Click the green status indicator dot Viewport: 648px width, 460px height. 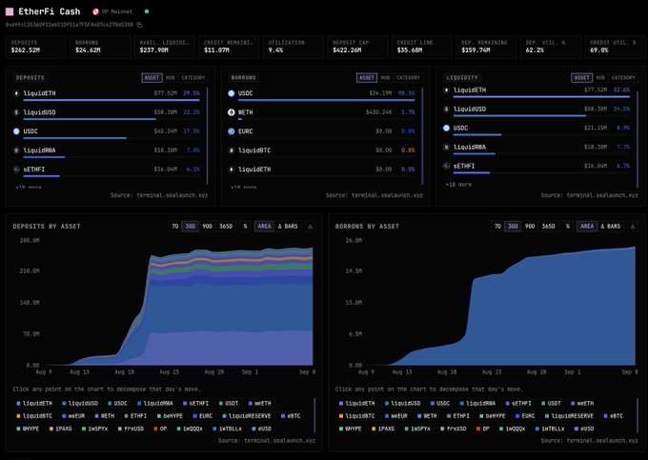147,11
